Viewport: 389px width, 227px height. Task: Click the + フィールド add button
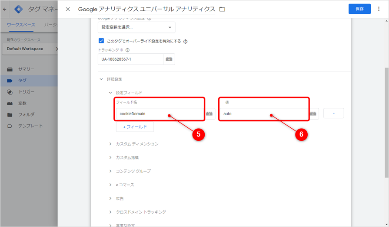coord(135,127)
